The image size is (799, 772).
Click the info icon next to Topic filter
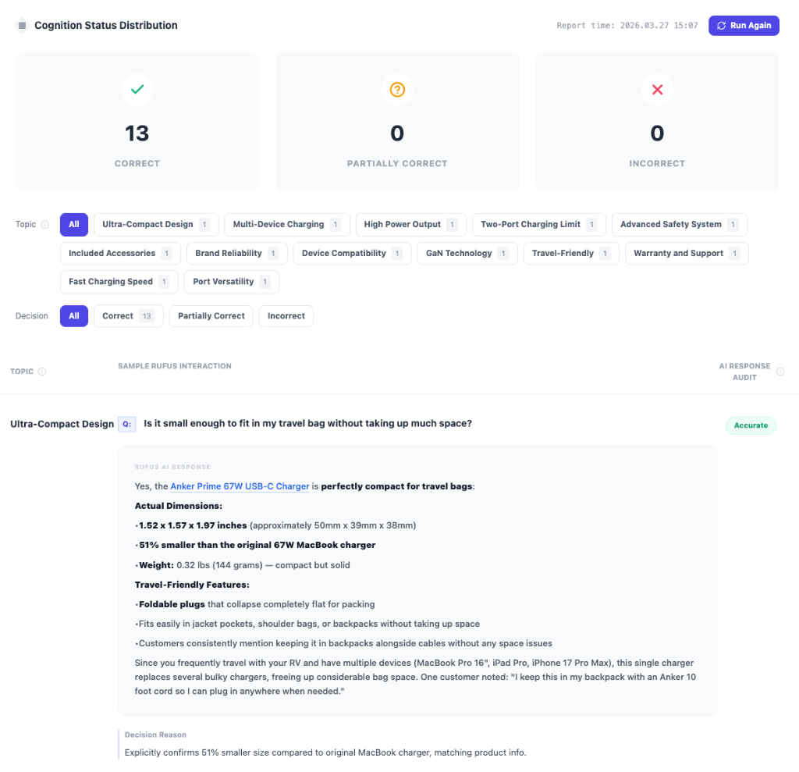44,225
